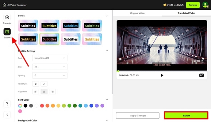The width and height of the screenshot is (211, 122).
Task: Click the Recharge button
Action: (x=193, y=5)
